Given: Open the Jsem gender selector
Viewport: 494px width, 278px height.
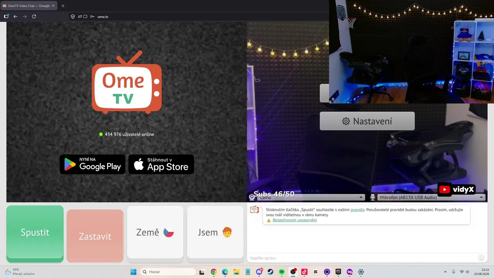Looking at the screenshot, I should tap(215, 232).
